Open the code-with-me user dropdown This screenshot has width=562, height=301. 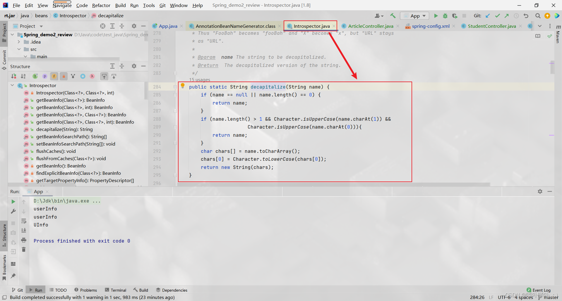tap(379, 16)
